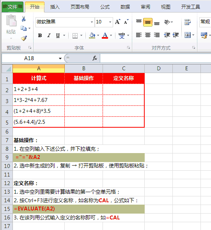Switch to the 数据 tab

coord(125,7)
